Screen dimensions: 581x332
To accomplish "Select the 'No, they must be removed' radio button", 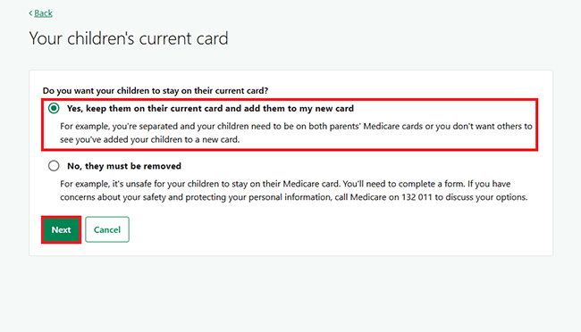I will coord(54,166).
